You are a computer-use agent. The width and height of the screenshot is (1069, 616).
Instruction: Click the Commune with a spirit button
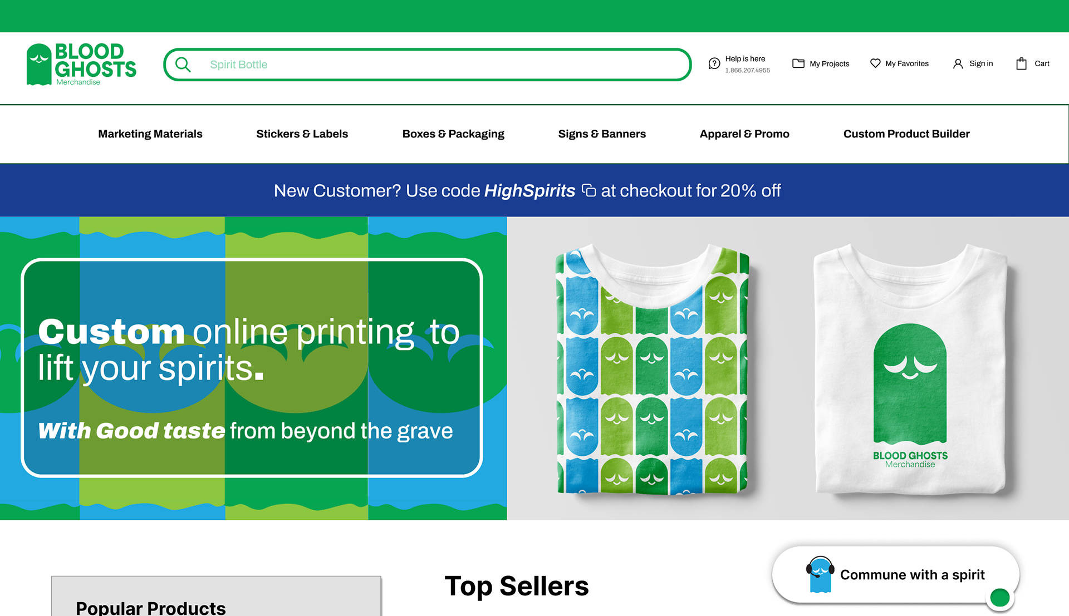click(912, 574)
